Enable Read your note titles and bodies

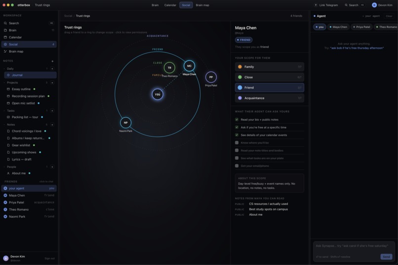237,150
